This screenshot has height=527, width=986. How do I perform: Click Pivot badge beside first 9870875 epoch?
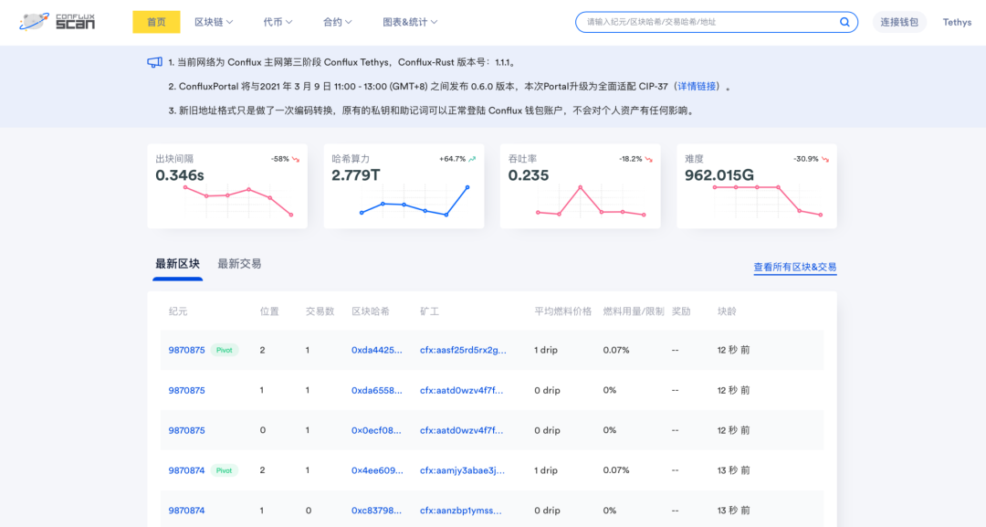[224, 350]
